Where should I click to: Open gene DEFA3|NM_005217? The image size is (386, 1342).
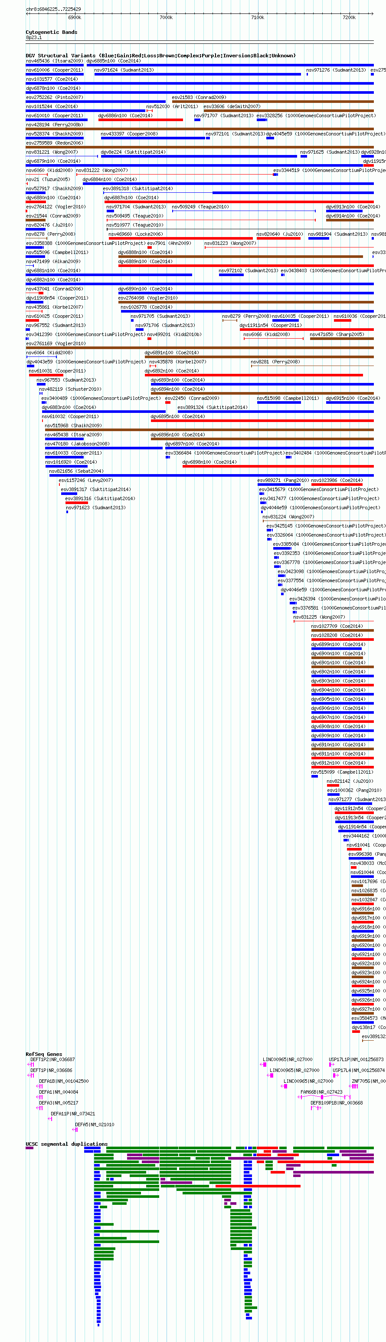pos(59,1103)
